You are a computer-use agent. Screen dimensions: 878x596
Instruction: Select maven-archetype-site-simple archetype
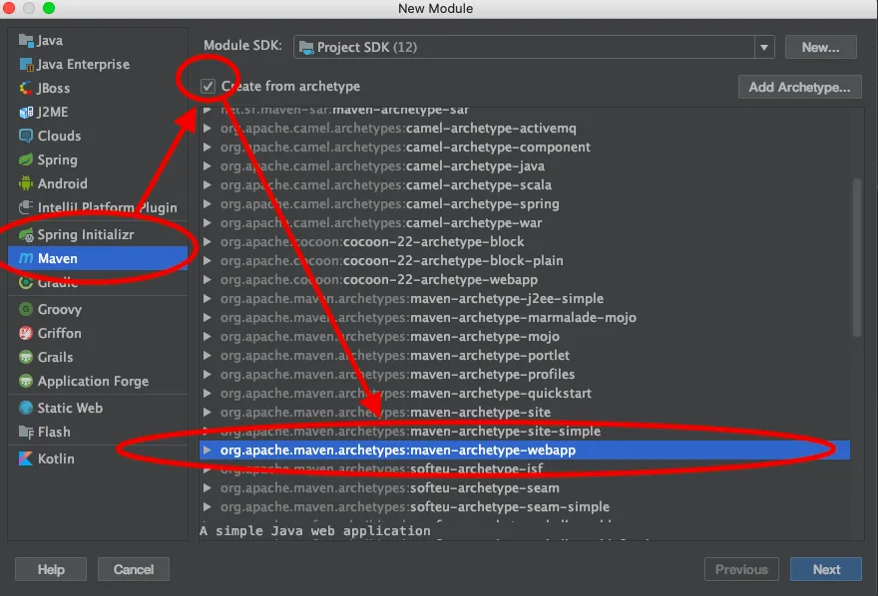pyautogui.click(x=525, y=432)
